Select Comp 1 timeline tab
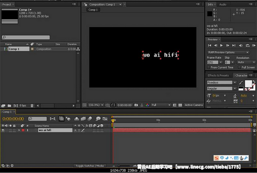The image size is (257, 173). pyautogui.click(x=7, y=112)
